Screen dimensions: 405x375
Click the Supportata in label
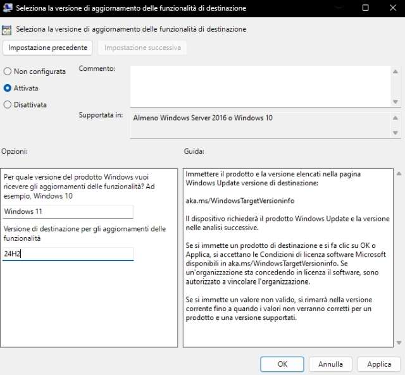pyautogui.click(x=101, y=115)
